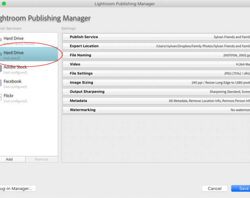Click the green window zoom button
Screen dimensions: 250x198
click(4, 4)
